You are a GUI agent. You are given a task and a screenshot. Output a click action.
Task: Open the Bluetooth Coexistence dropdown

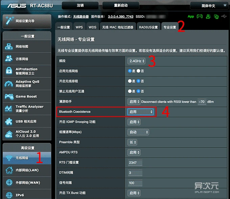click(x=140, y=112)
